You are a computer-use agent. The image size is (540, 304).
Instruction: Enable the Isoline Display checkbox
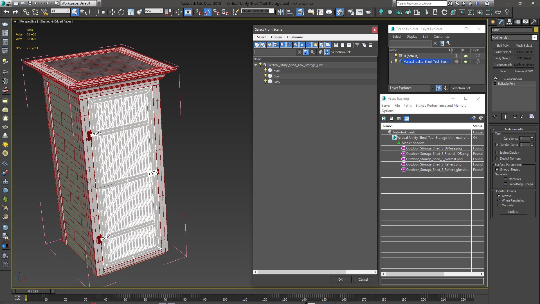[x=497, y=153]
